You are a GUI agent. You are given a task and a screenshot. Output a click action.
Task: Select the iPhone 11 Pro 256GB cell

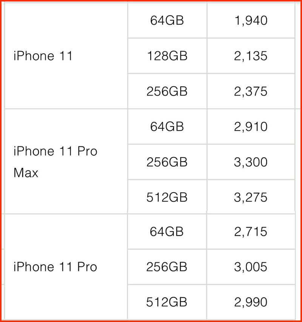167,267
